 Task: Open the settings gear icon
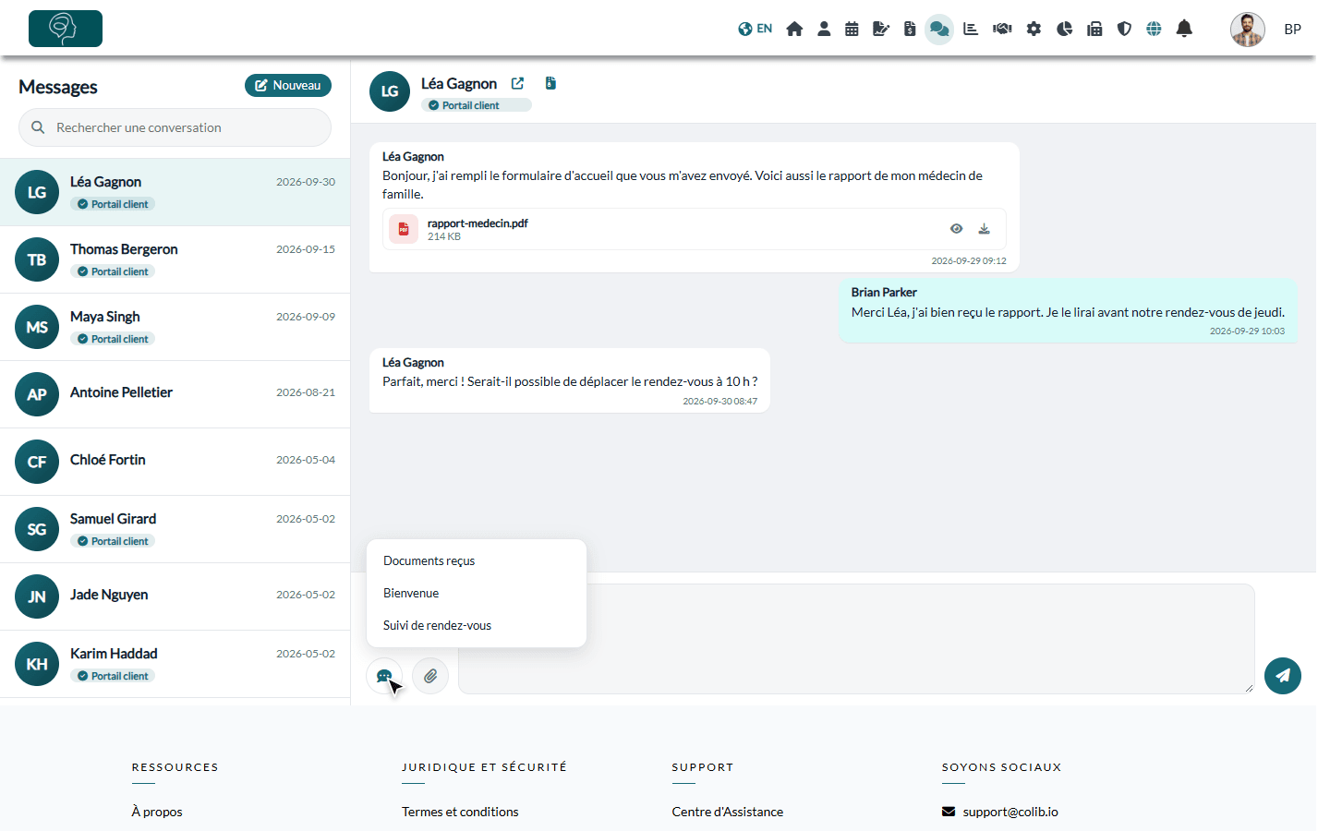pos(1034,29)
